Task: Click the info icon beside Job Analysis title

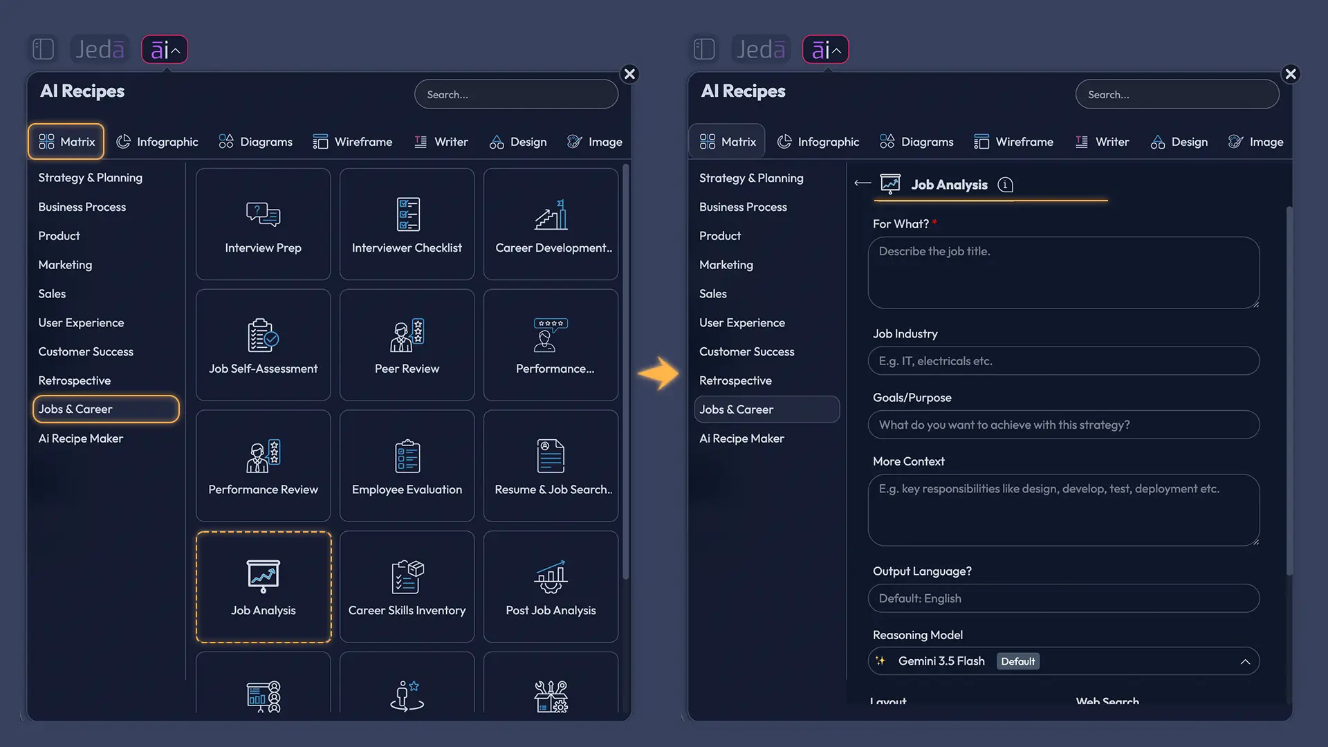Action: (1006, 185)
